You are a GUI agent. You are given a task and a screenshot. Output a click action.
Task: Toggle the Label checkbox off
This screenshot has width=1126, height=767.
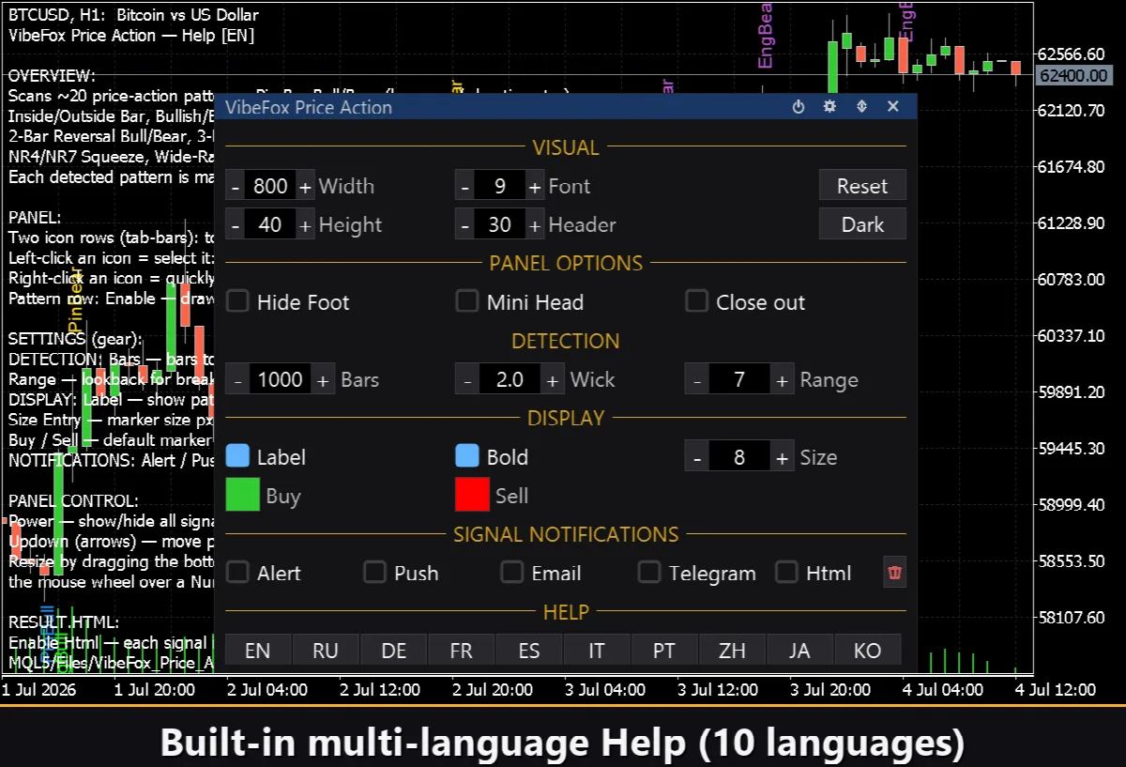tap(238, 456)
